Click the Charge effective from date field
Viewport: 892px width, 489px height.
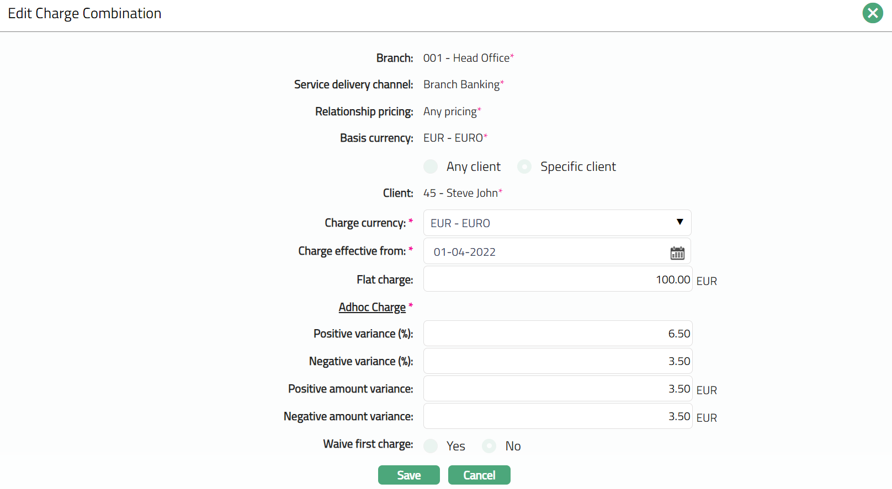(x=546, y=252)
